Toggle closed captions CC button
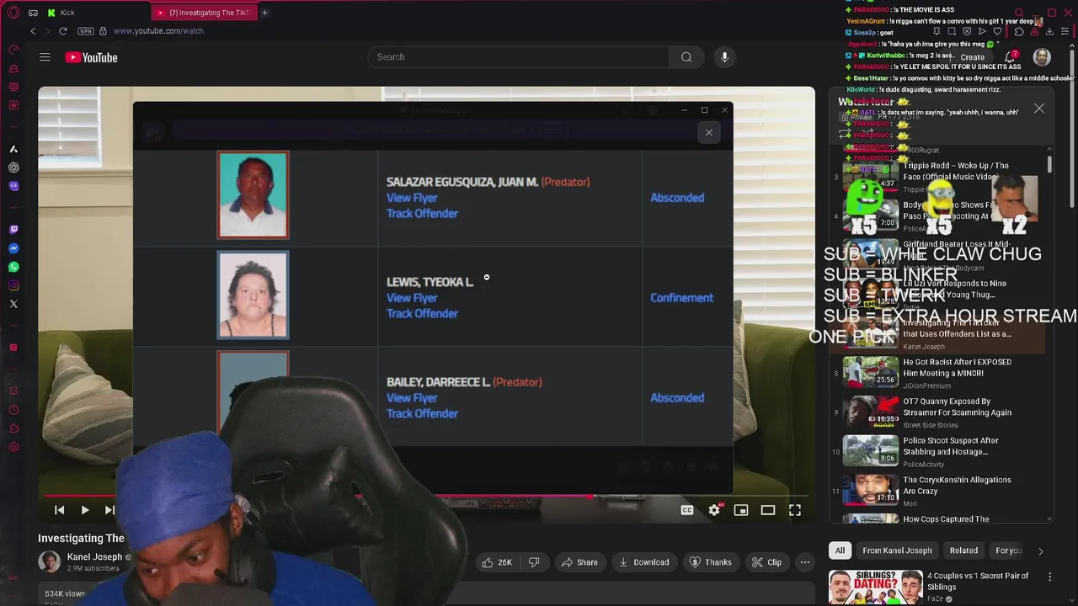The height and width of the screenshot is (606, 1078). tap(687, 510)
